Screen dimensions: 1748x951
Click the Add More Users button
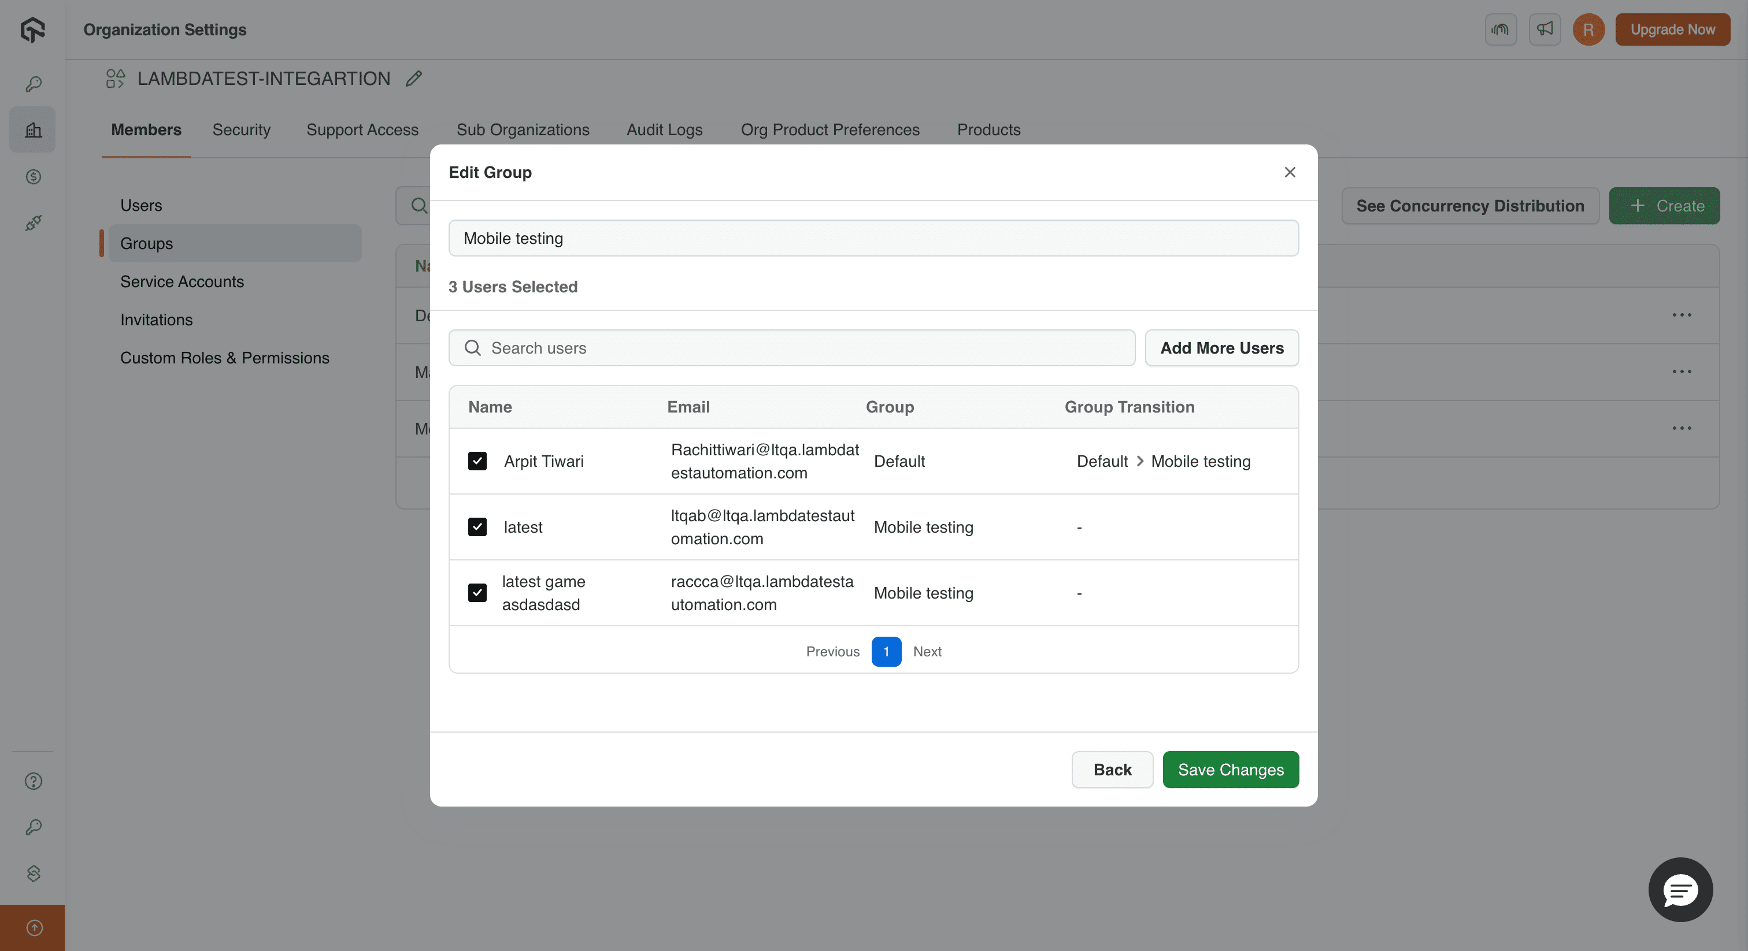[x=1221, y=348]
